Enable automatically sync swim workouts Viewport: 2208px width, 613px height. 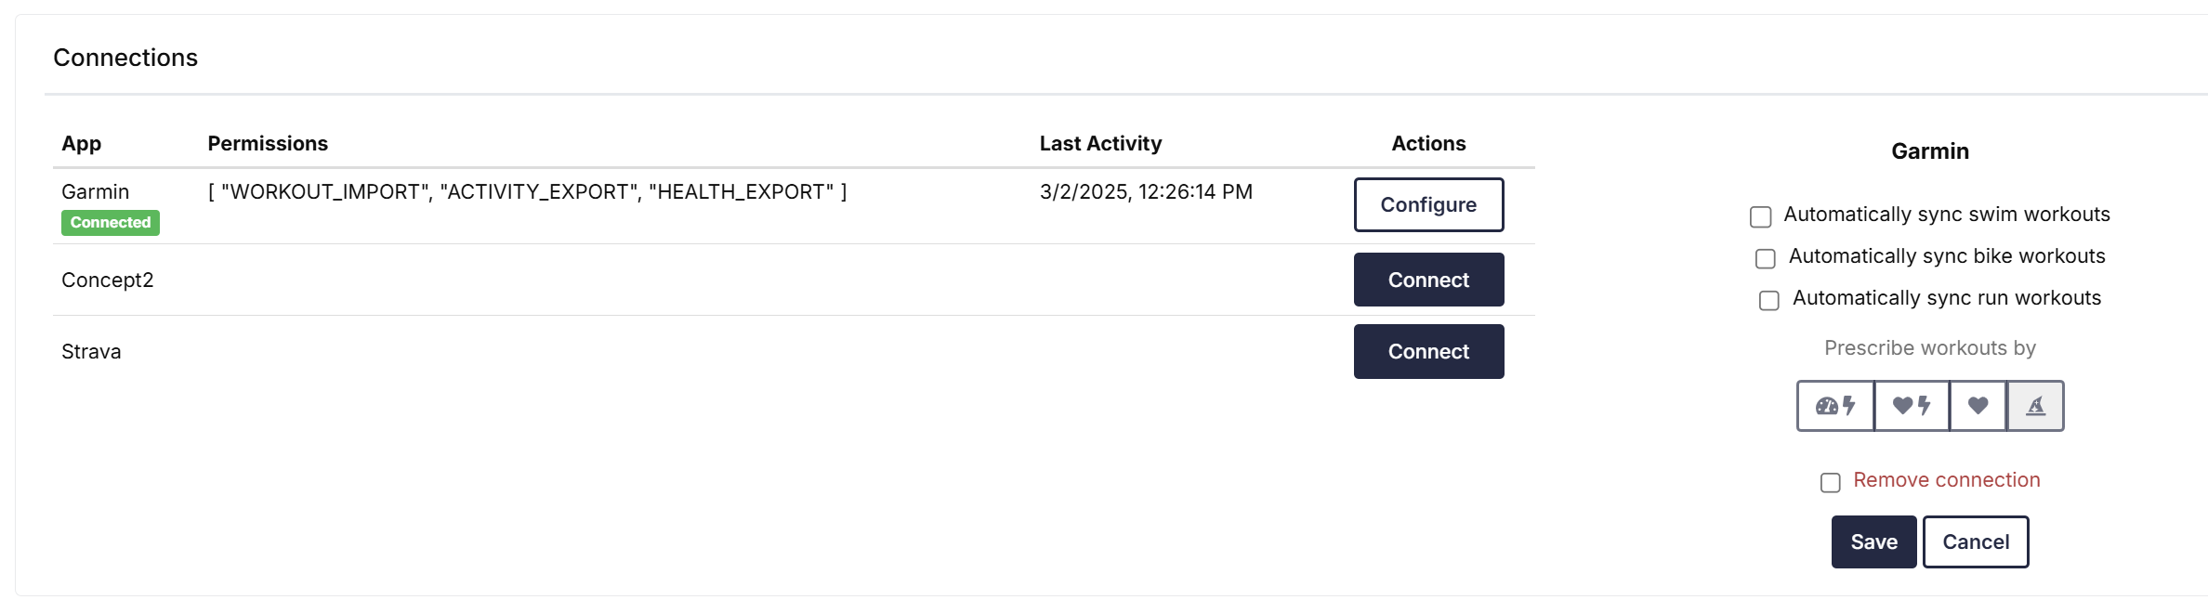(1760, 216)
